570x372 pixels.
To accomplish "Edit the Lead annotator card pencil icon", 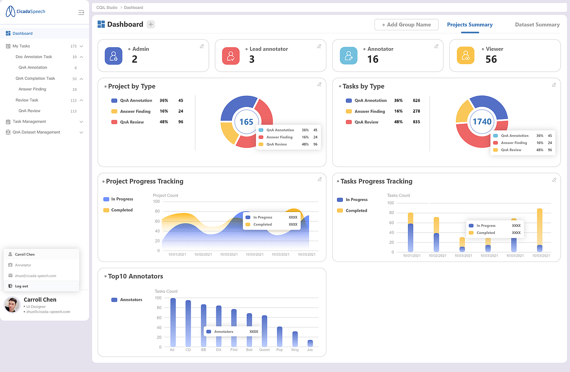I will point(319,46).
